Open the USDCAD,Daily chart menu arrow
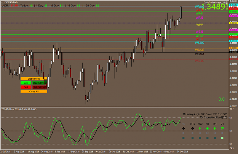Image resolution: width=238 pixels, height=154 pixels. [2, 2]
